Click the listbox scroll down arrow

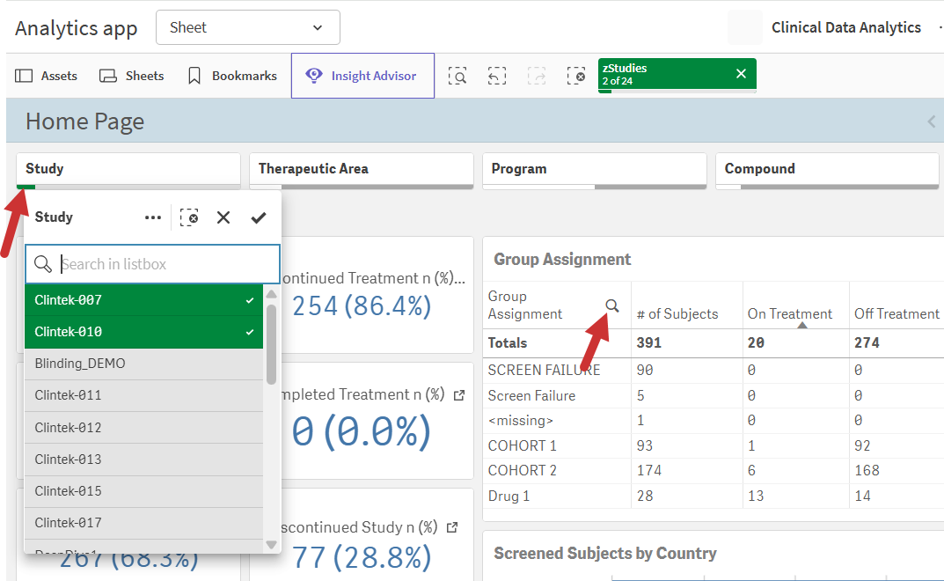272,545
